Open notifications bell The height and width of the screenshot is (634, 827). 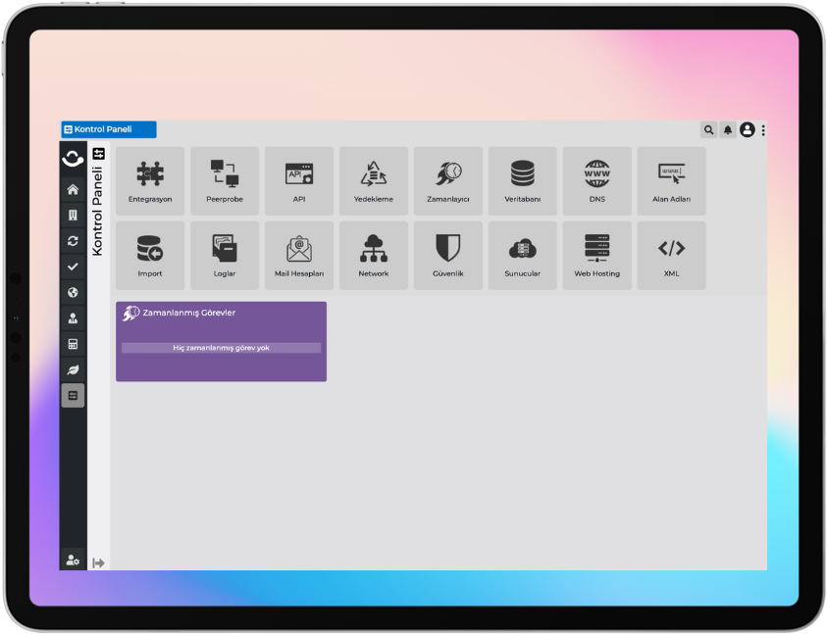pyautogui.click(x=728, y=129)
